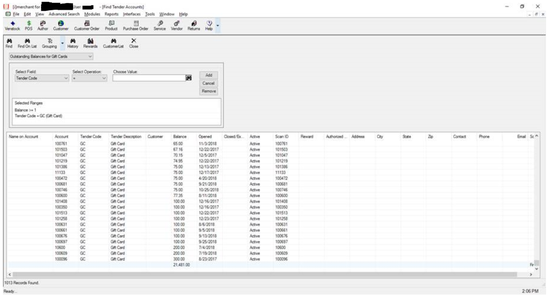Click the '1013 Records Found' status text
The width and height of the screenshot is (549, 297).
tap(22, 283)
